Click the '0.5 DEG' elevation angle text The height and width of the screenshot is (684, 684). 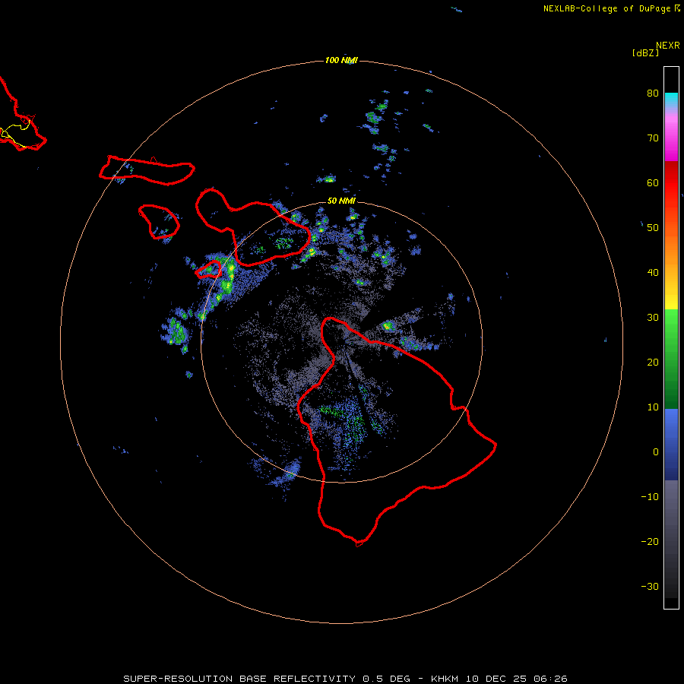(x=387, y=679)
